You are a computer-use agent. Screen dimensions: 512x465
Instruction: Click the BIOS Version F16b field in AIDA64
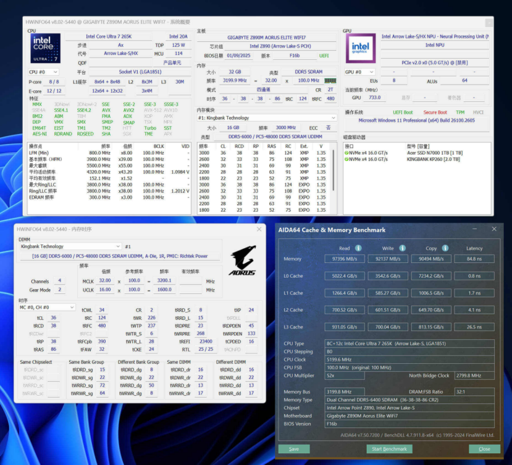409,424
